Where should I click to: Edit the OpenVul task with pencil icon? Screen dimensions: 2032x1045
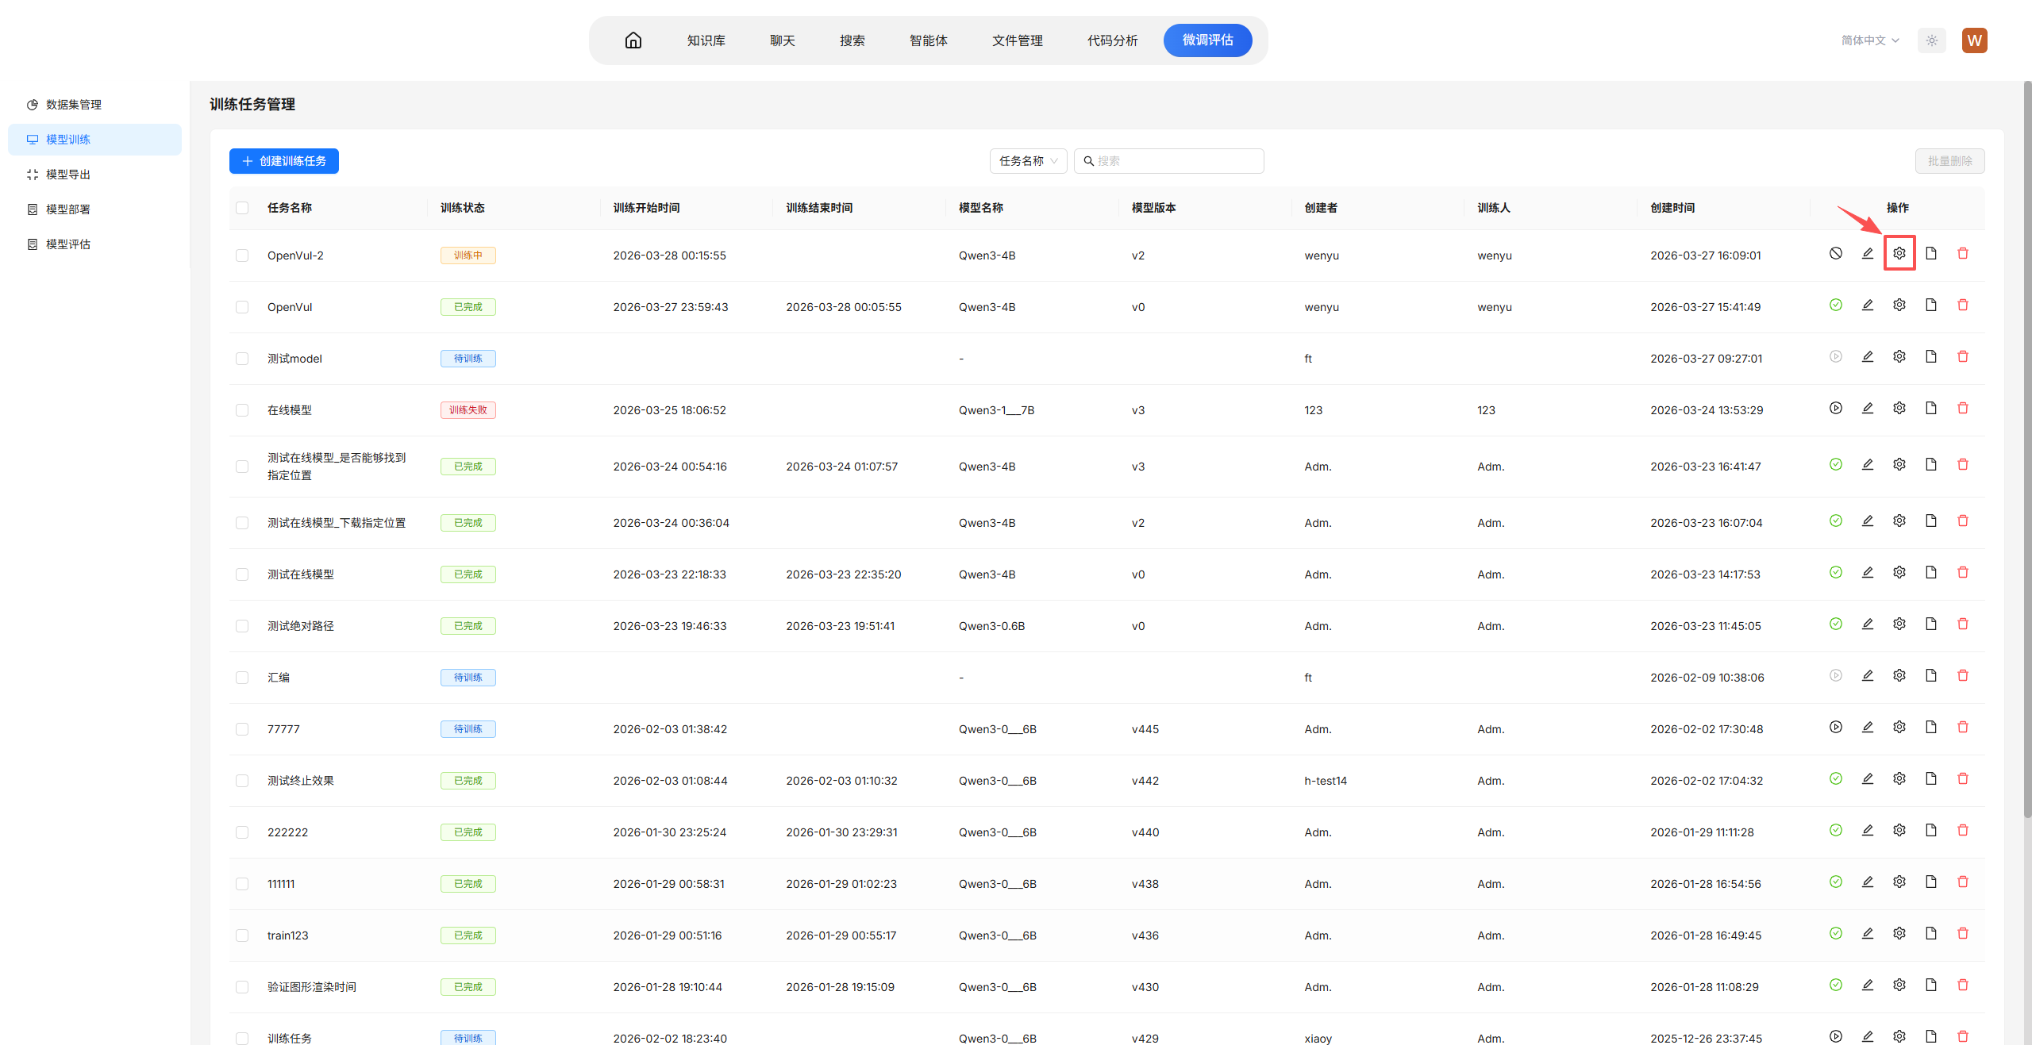1867,305
